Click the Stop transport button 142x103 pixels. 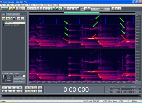click(x=4, y=88)
